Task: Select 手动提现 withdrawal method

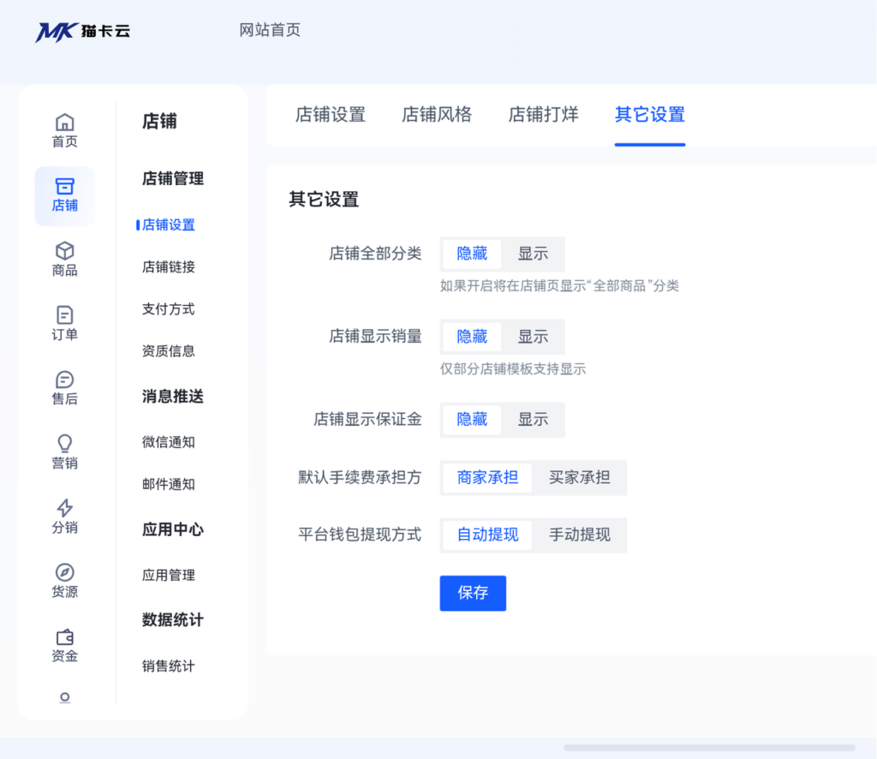Action: pos(579,535)
